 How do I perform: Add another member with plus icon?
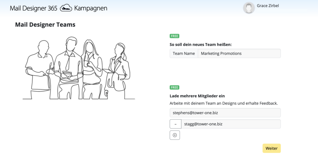click(175, 135)
